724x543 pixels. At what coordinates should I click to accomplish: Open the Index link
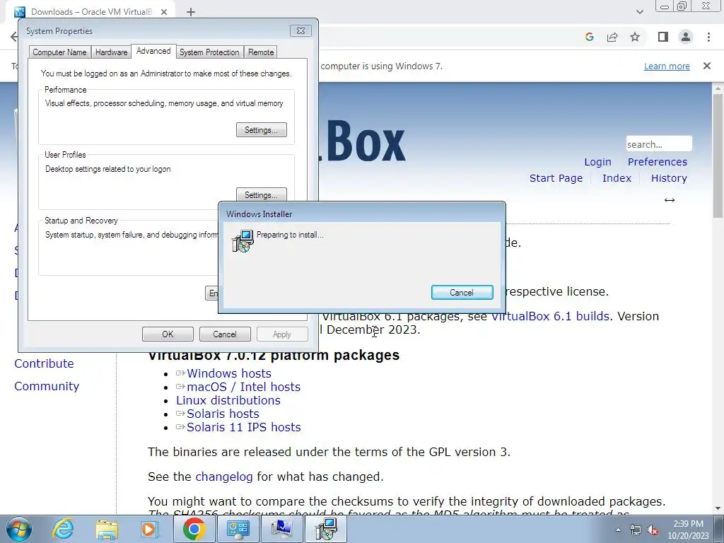617,178
